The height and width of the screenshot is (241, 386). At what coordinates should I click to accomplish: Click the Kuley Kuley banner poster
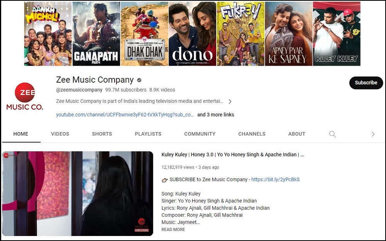pos(337,34)
